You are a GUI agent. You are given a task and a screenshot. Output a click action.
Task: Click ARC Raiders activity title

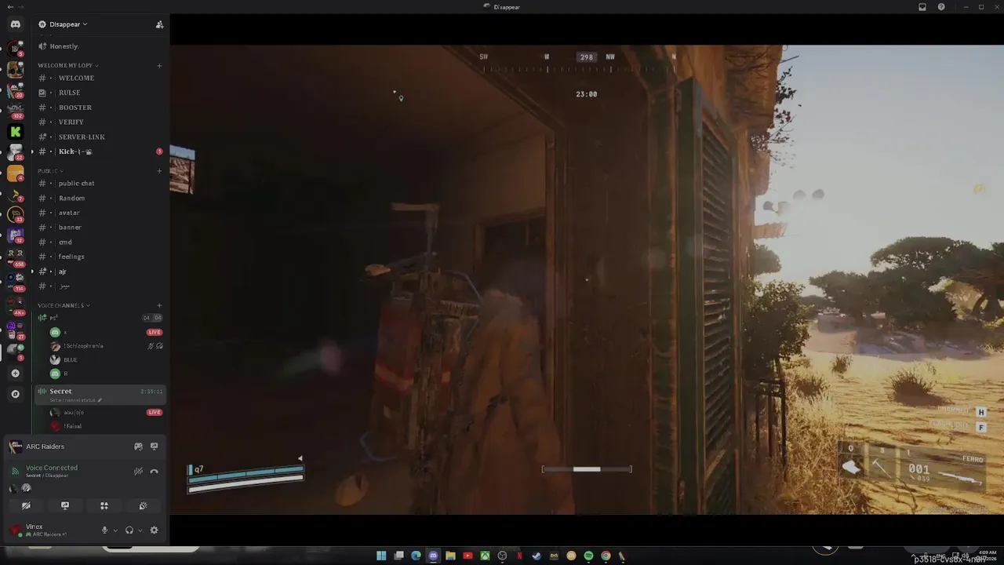click(x=45, y=447)
